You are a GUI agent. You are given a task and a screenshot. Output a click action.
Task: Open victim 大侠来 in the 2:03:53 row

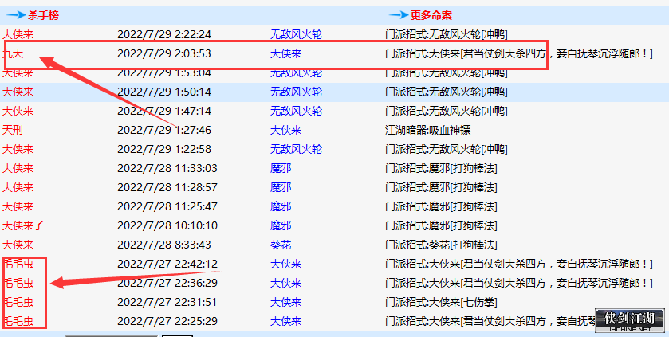pyautogui.click(x=286, y=53)
